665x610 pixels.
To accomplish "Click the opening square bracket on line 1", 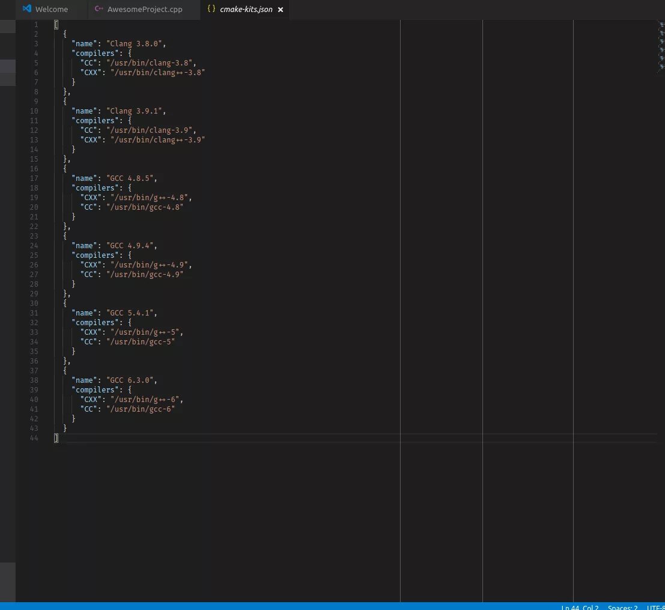I will pyautogui.click(x=56, y=25).
